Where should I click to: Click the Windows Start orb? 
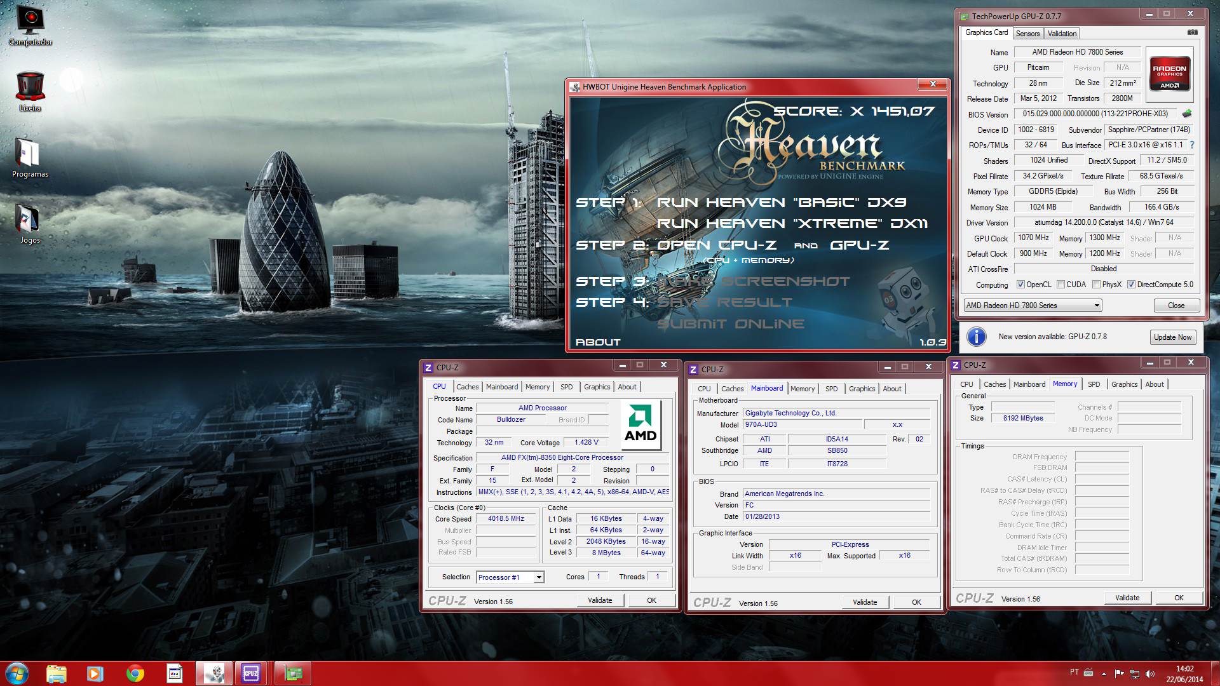coord(17,673)
